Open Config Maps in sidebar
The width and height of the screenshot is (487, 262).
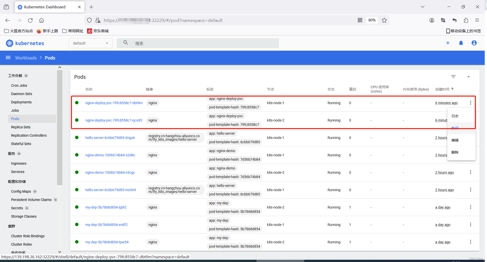pyautogui.click(x=21, y=191)
